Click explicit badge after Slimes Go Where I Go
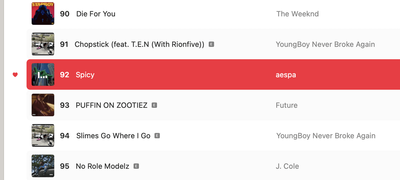 157,136
